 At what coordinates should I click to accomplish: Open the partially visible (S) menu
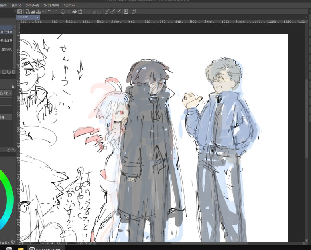(3, 5)
